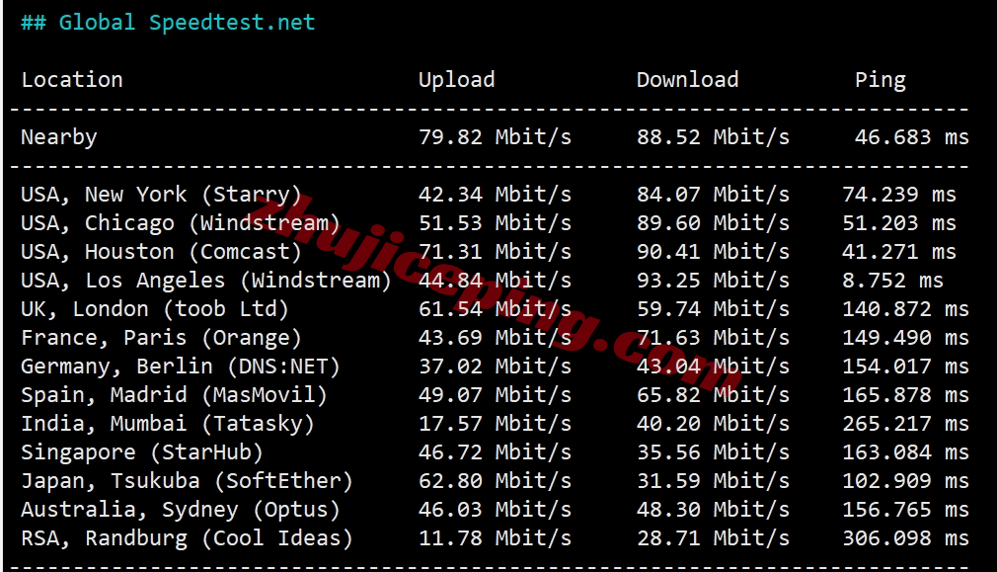Click the Upload column header

456,80
